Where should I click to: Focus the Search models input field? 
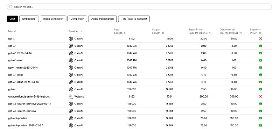139,7
